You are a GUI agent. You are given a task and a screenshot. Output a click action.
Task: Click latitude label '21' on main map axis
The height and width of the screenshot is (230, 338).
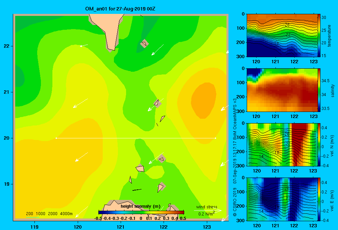[7, 92]
